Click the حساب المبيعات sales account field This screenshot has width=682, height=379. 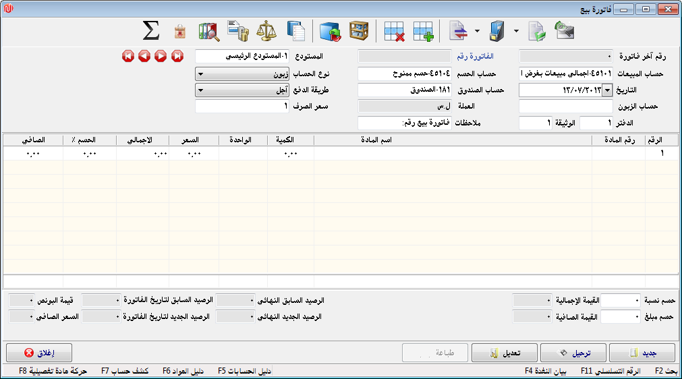pyautogui.click(x=566, y=74)
